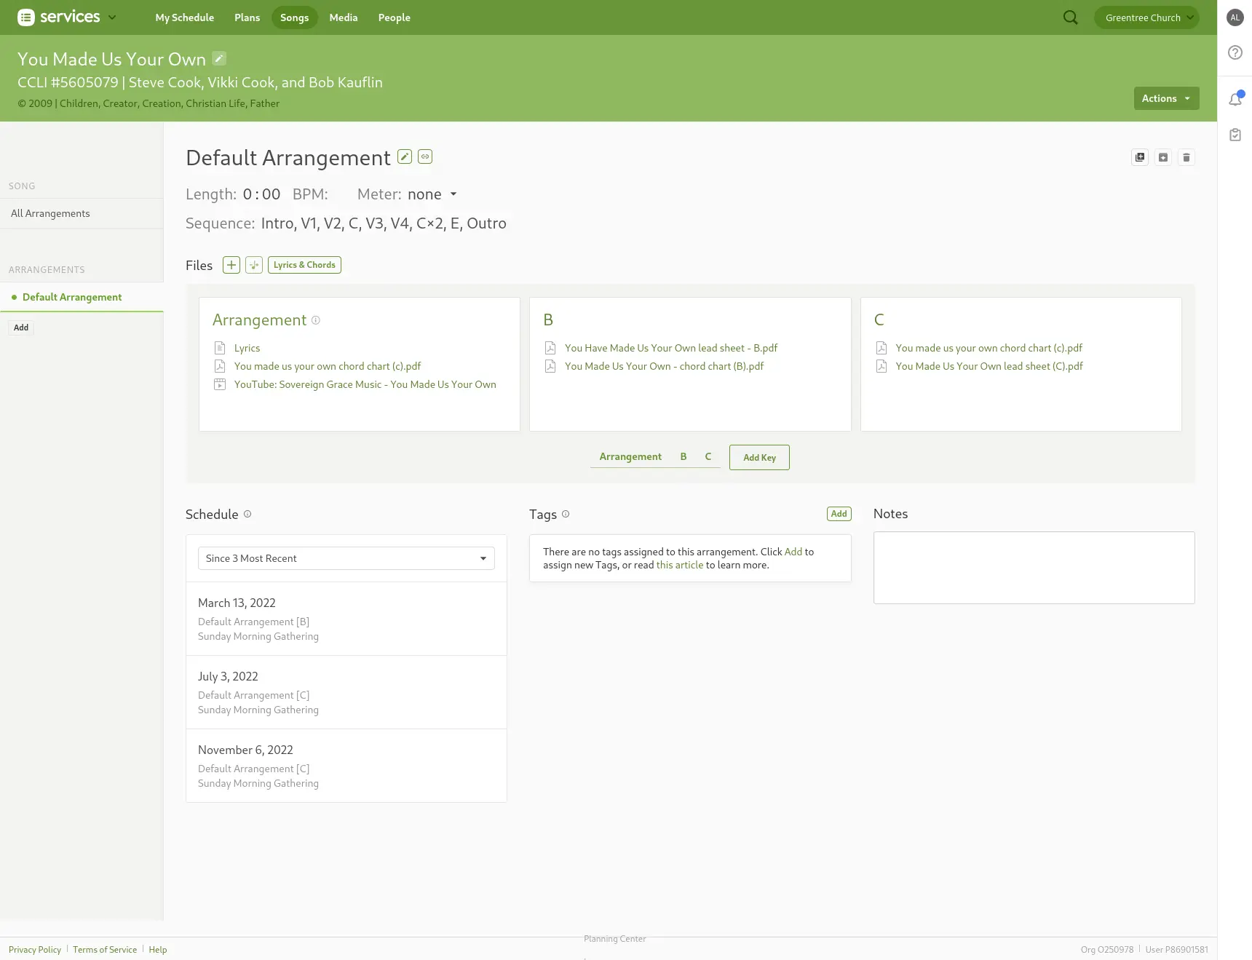Select the C key tab
The height and width of the screenshot is (960, 1252).
click(x=708, y=456)
